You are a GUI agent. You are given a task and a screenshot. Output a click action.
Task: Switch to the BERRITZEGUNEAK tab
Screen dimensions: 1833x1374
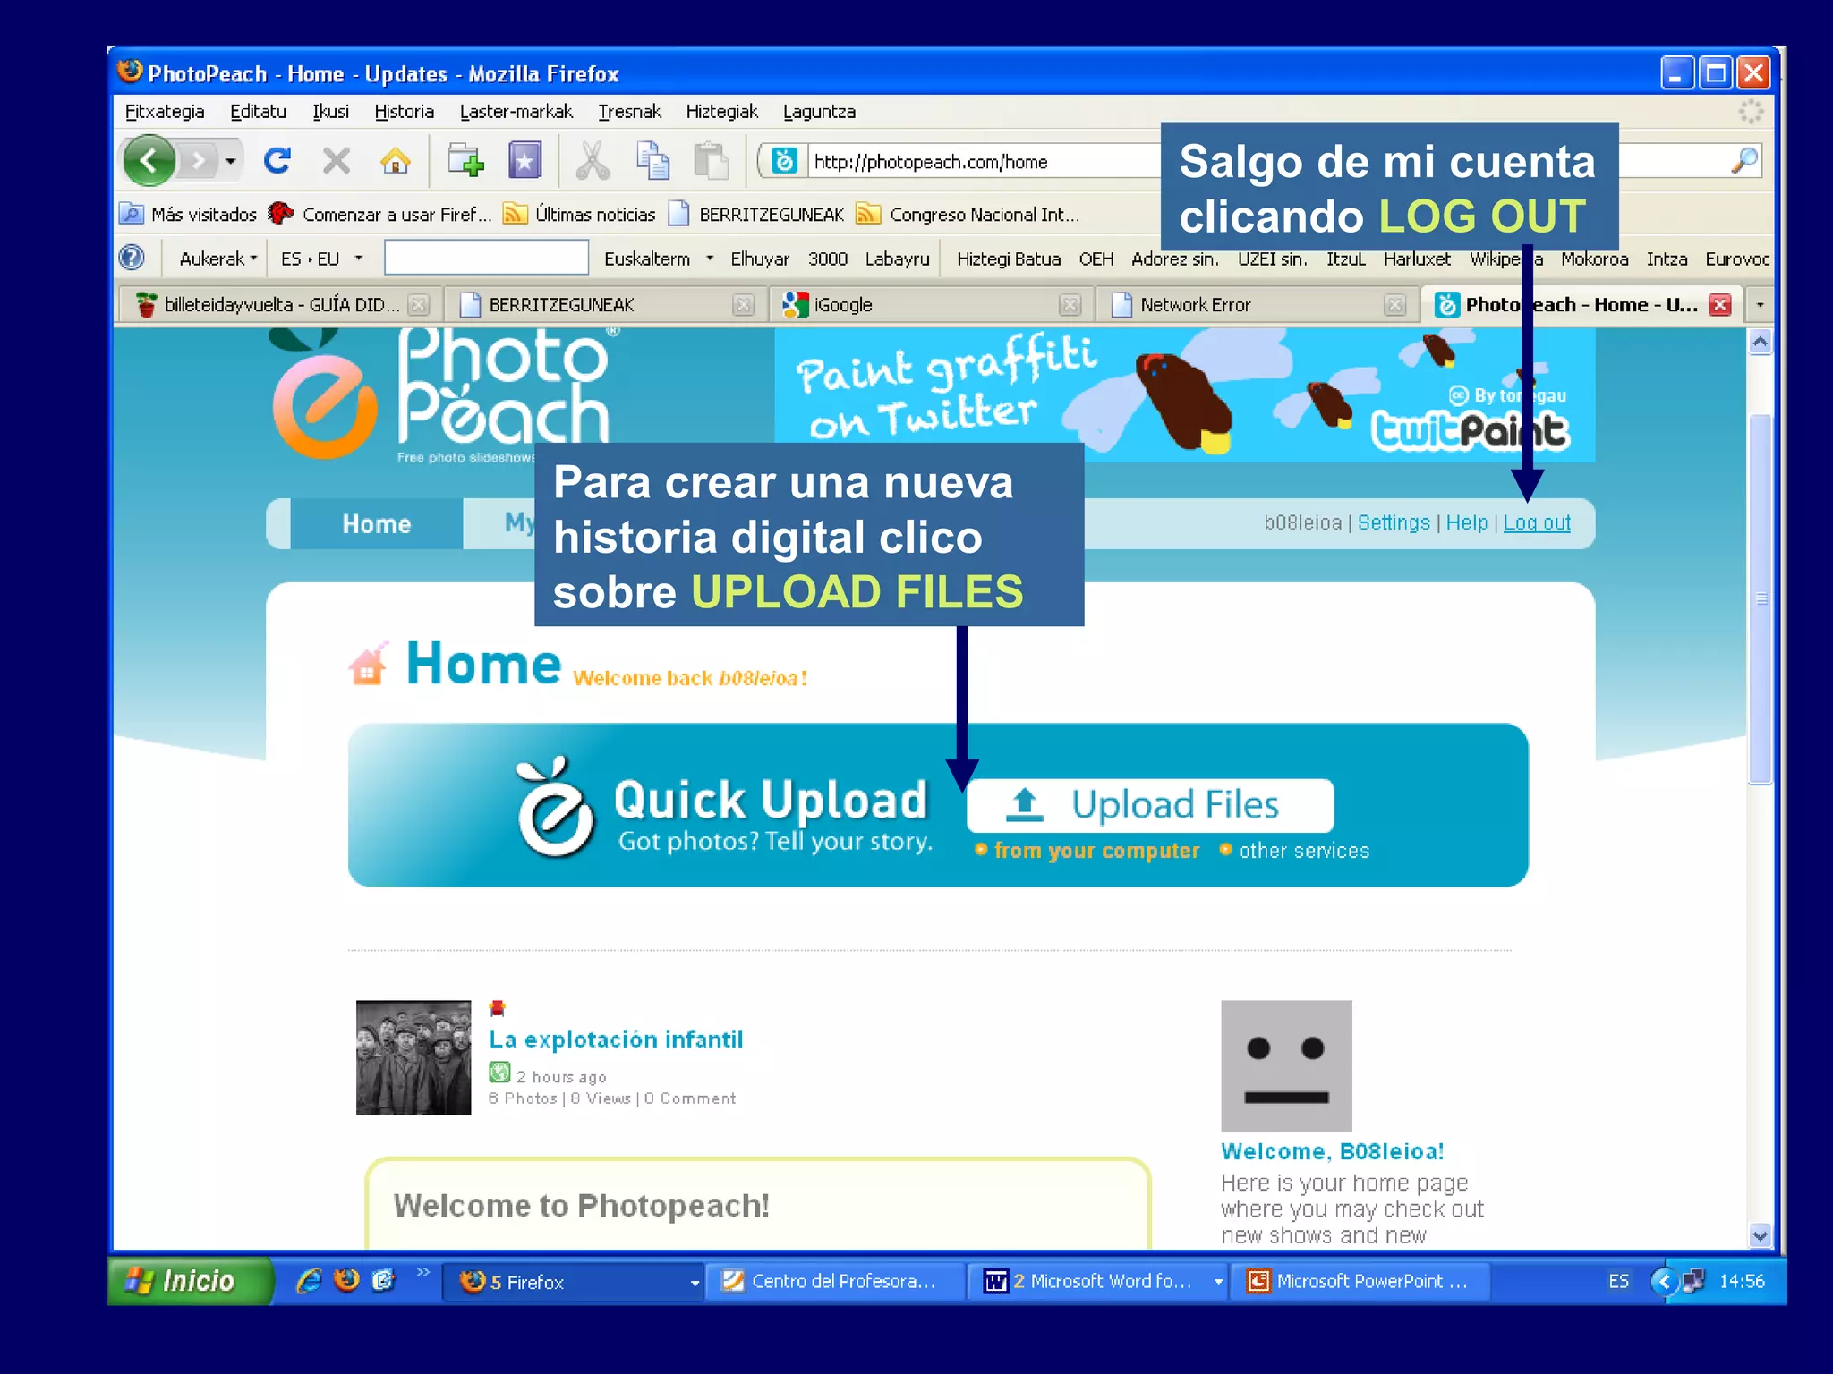coord(605,305)
